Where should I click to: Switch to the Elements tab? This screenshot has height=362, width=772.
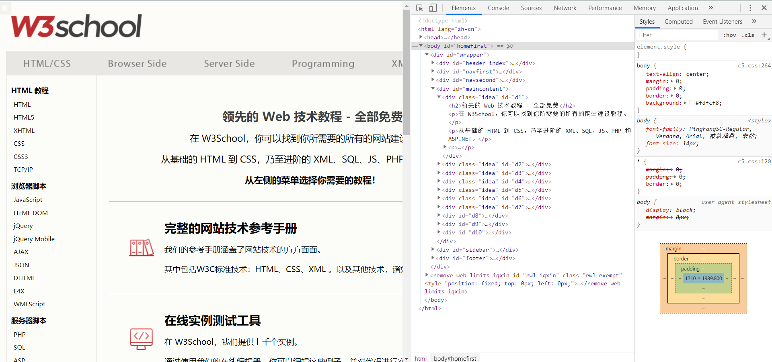tap(463, 8)
